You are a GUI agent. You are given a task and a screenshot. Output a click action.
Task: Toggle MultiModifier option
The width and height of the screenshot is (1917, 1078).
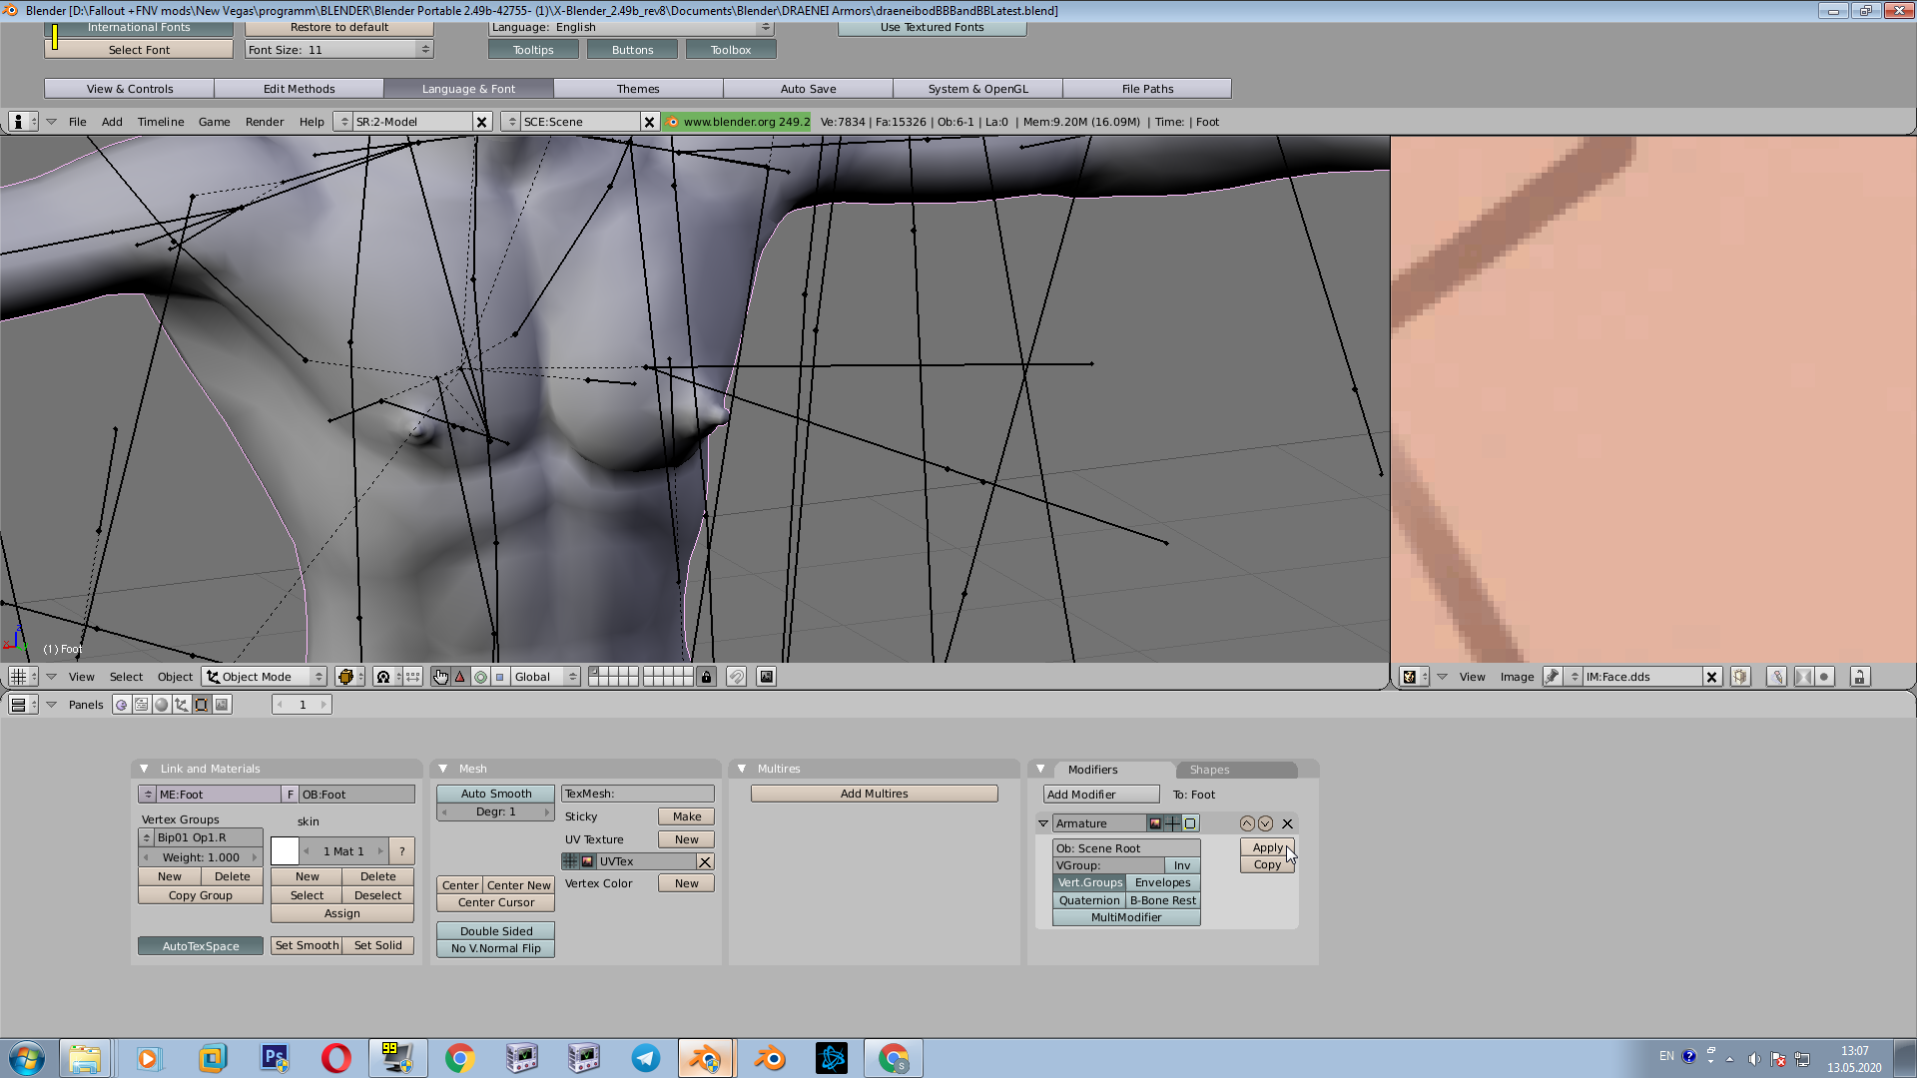pos(1126,917)
